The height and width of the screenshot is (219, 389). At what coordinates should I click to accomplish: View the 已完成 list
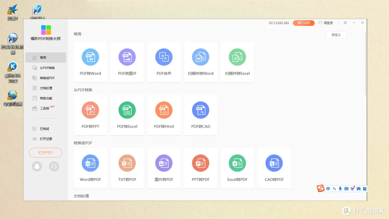pyautogui.click(x=46, y=129)
